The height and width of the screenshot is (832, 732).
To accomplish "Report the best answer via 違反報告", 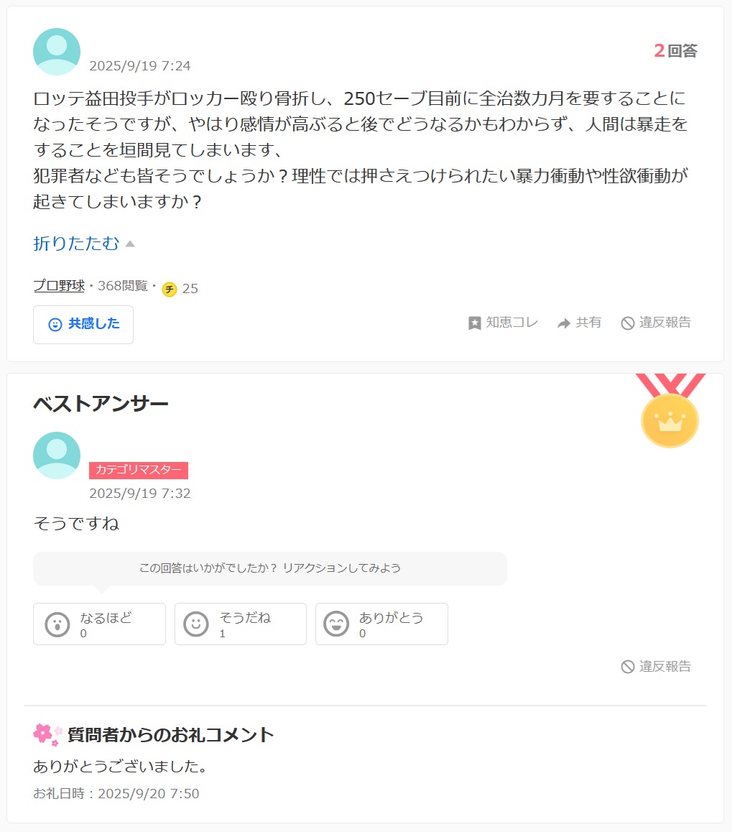I will (x=656, y=667).
